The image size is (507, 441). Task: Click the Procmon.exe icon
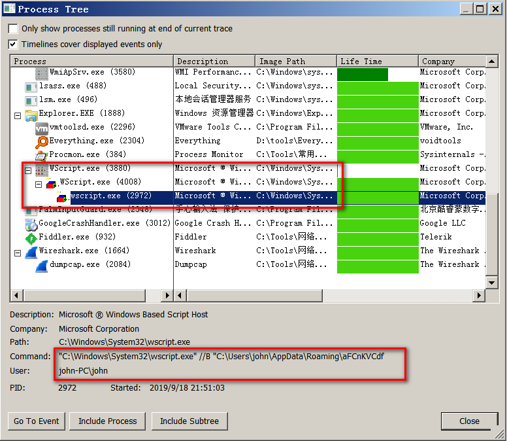coord(41,156)
